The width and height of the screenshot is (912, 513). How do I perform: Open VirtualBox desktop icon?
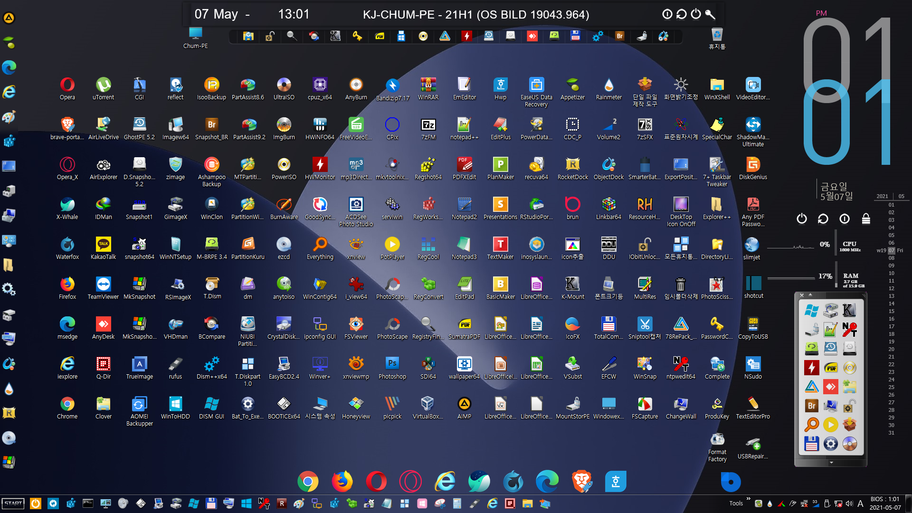pos(428,408)
